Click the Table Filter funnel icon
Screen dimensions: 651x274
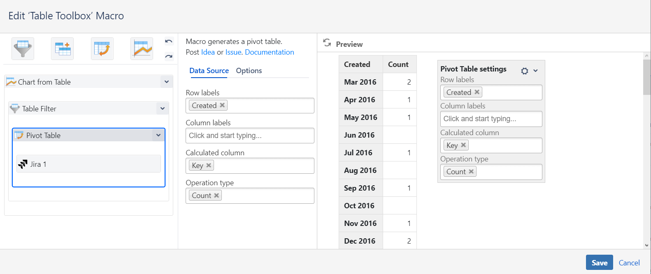click(23, 49)
